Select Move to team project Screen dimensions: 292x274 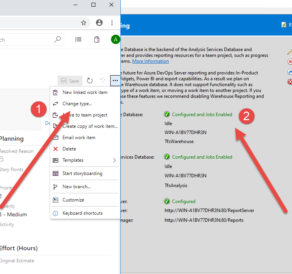pos(85,115)
